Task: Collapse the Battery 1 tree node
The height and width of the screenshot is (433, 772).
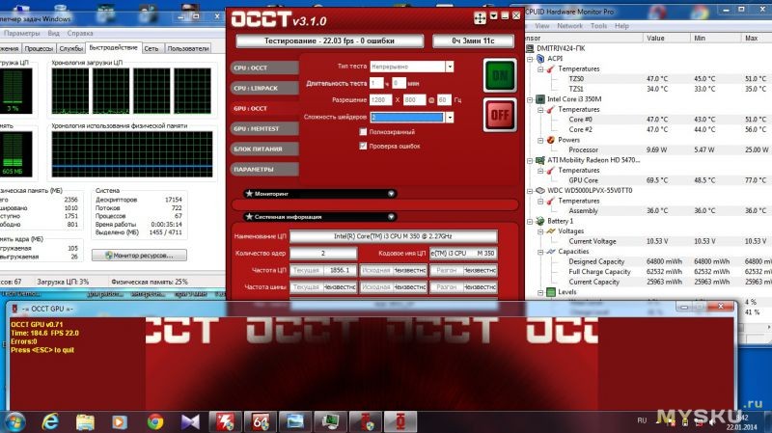Action: pos(530,221)
